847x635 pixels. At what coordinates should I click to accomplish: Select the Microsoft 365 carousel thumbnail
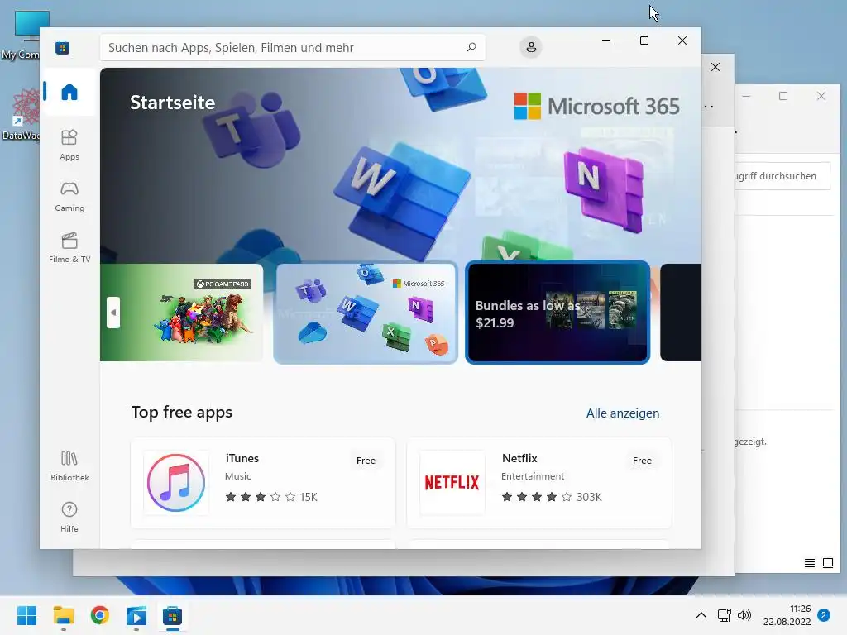366,313
